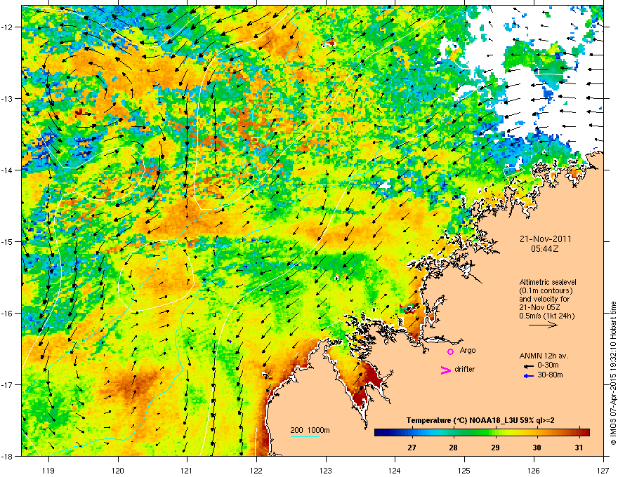Image resolution: width=618 pixels, height=477 pixels.
Task: Click latitude axis label -12
Action: [7, 27]
